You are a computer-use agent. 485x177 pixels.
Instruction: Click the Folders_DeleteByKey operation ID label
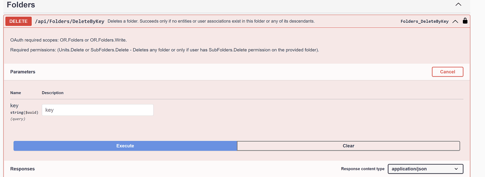point(424,21)
